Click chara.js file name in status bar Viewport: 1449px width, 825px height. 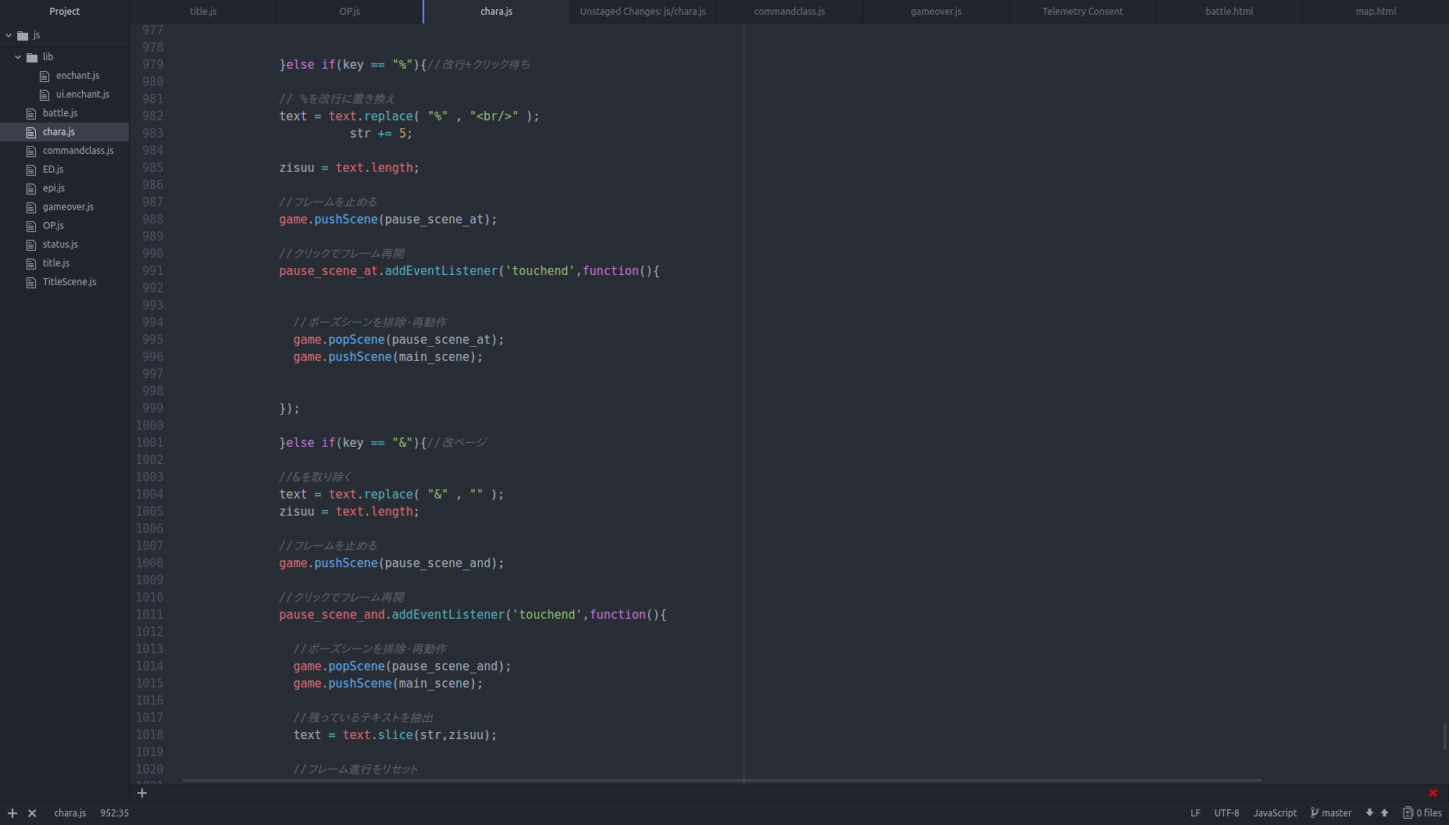70,813
